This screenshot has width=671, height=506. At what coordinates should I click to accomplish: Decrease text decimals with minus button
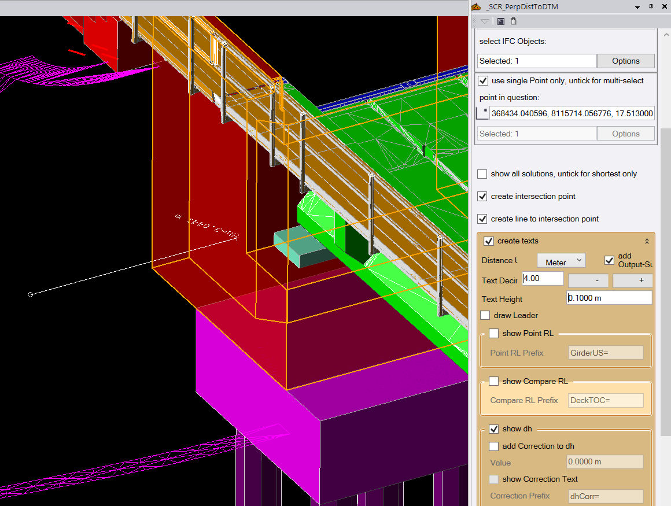(588, 280)
